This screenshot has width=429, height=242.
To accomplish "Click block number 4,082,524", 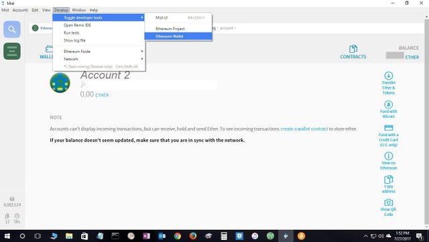I will (x=12, y=204).
